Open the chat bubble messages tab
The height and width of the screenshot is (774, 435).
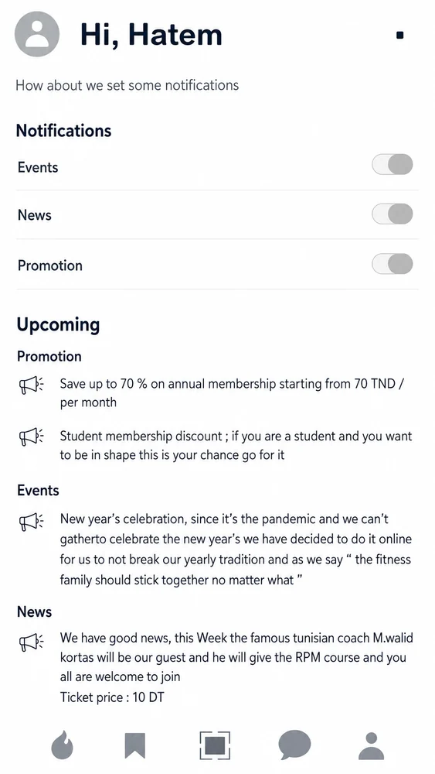click(294, 745)
